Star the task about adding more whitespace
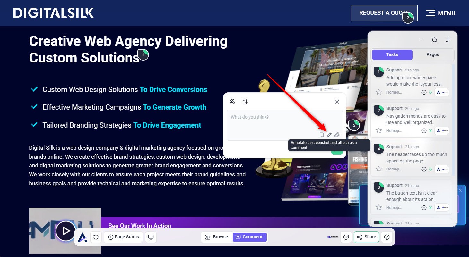The height and width of the screenshot is (257, 469). click(x=379, y=92)
